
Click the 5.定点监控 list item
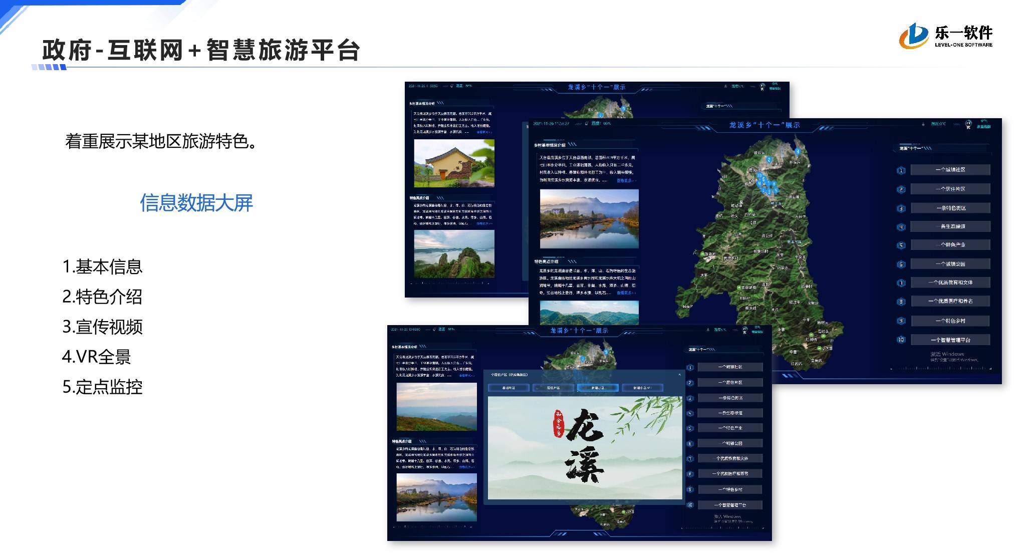(102, 387)
